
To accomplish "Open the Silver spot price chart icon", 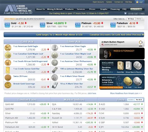I will pyautogui.click(x=42, y=25).
